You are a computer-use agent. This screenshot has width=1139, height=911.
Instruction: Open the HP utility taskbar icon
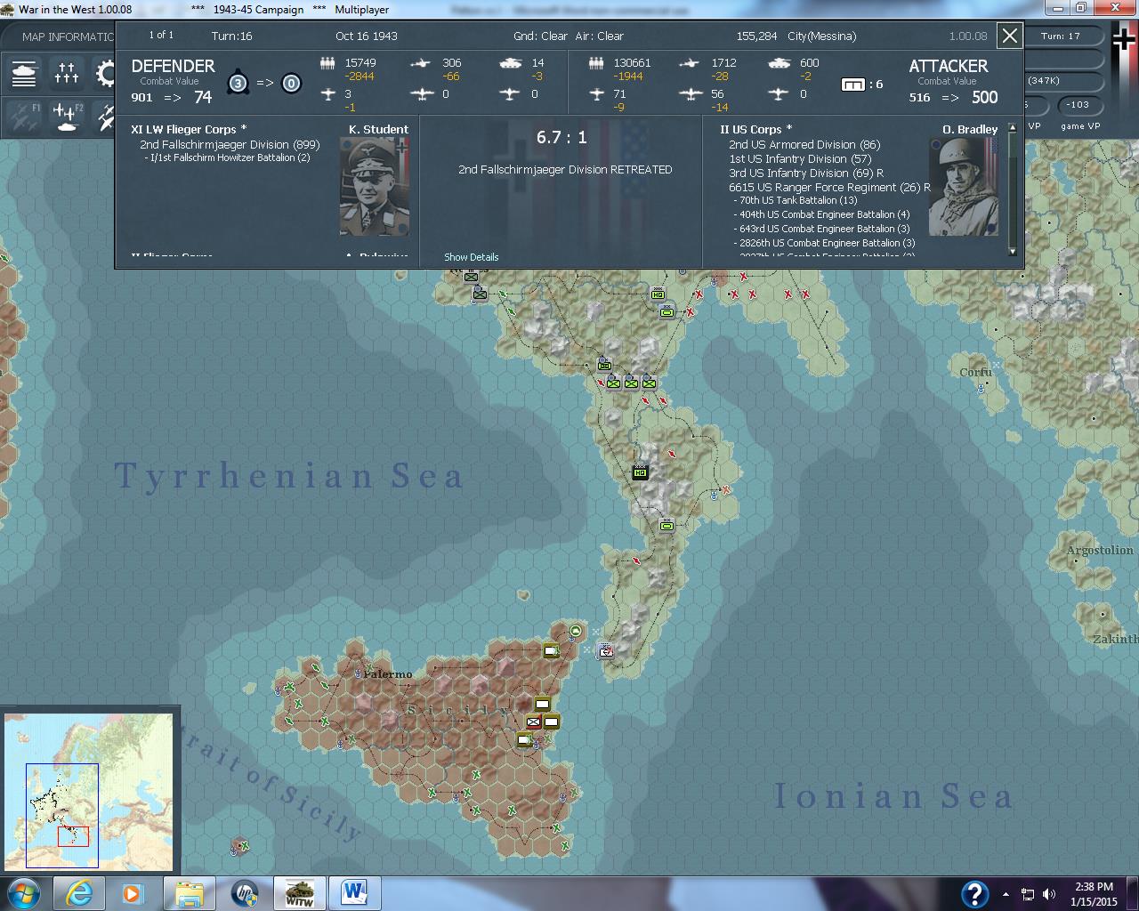[245, 893]
